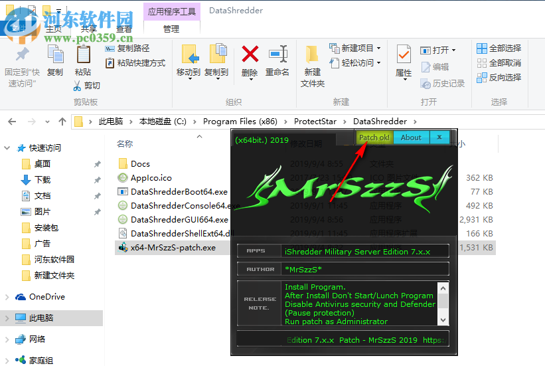Select DataShredderBoot64.exe
Screen dimensions: 545x366
click(x=179, y=192)
